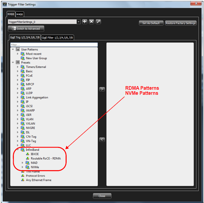This screenshot has height=203, width=204.
Task: Expand the Most recent group
Action: tap(18, 54)
